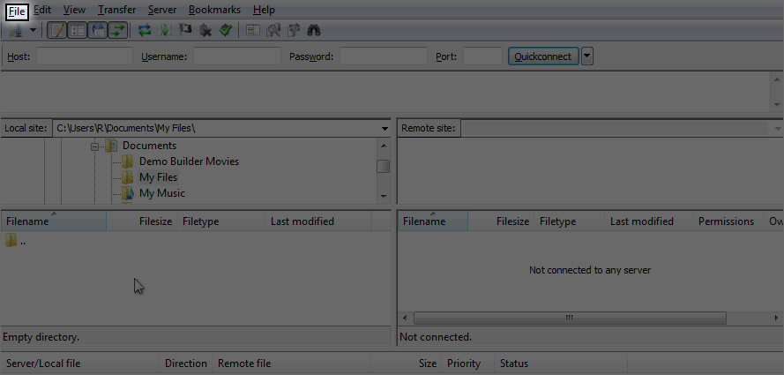The image size is (784, 375).
Task: Toggle the transfer queue display
Action: [x=117, y=31]
